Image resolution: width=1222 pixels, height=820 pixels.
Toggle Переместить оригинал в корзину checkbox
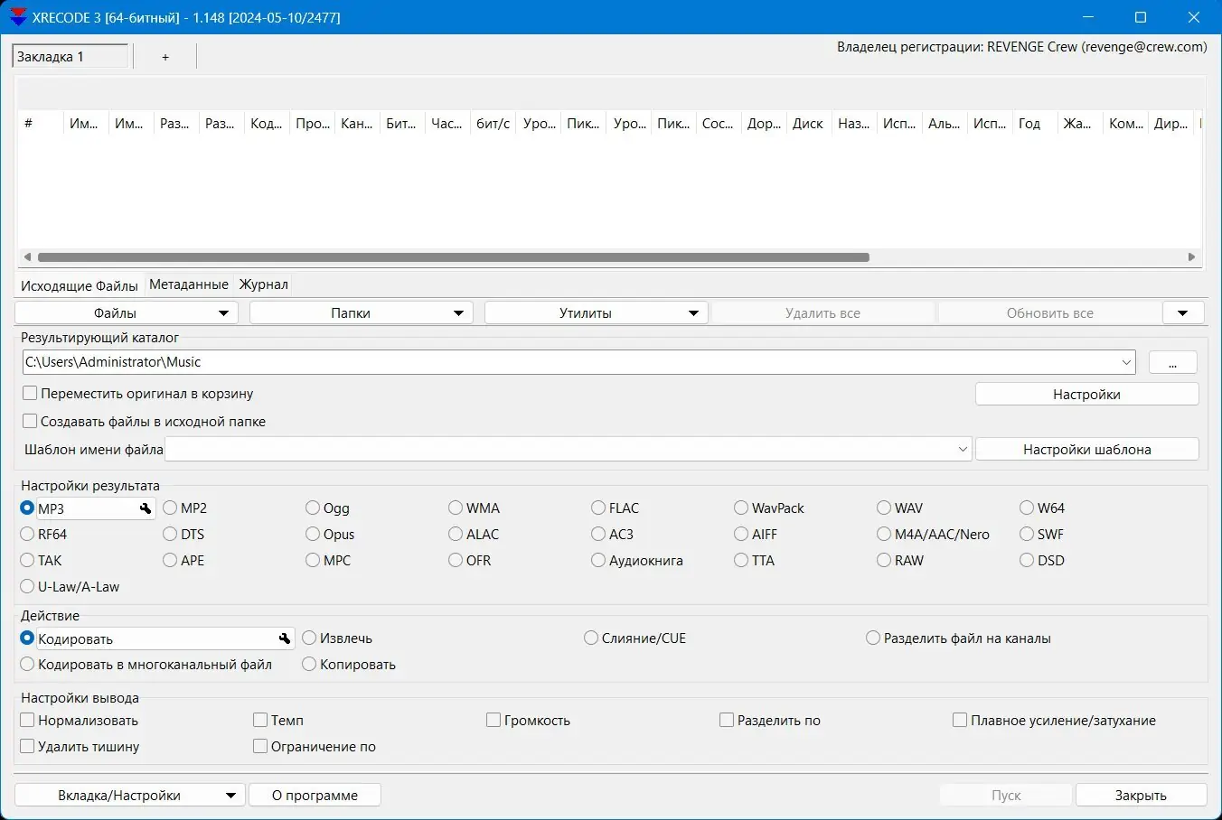31,394
